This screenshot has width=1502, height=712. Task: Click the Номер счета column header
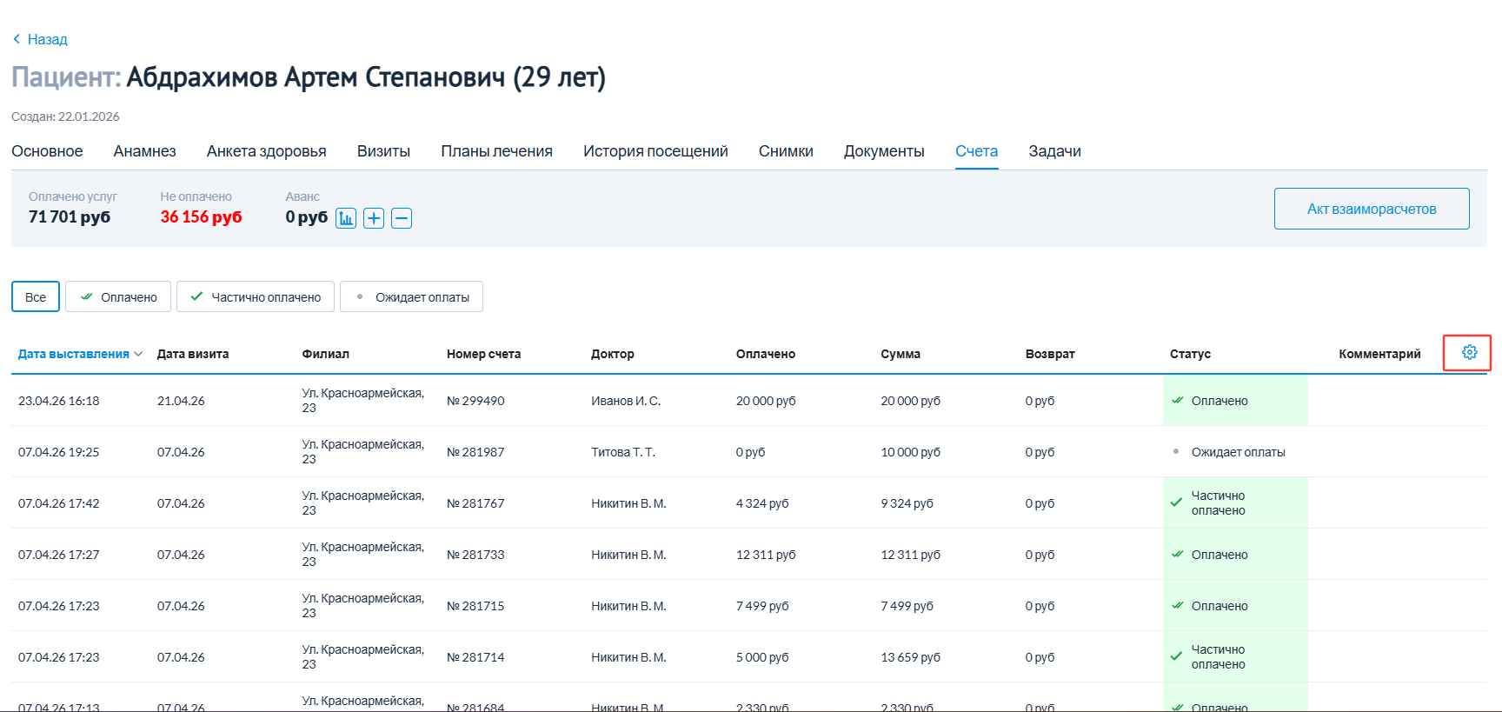coord(483,354)
